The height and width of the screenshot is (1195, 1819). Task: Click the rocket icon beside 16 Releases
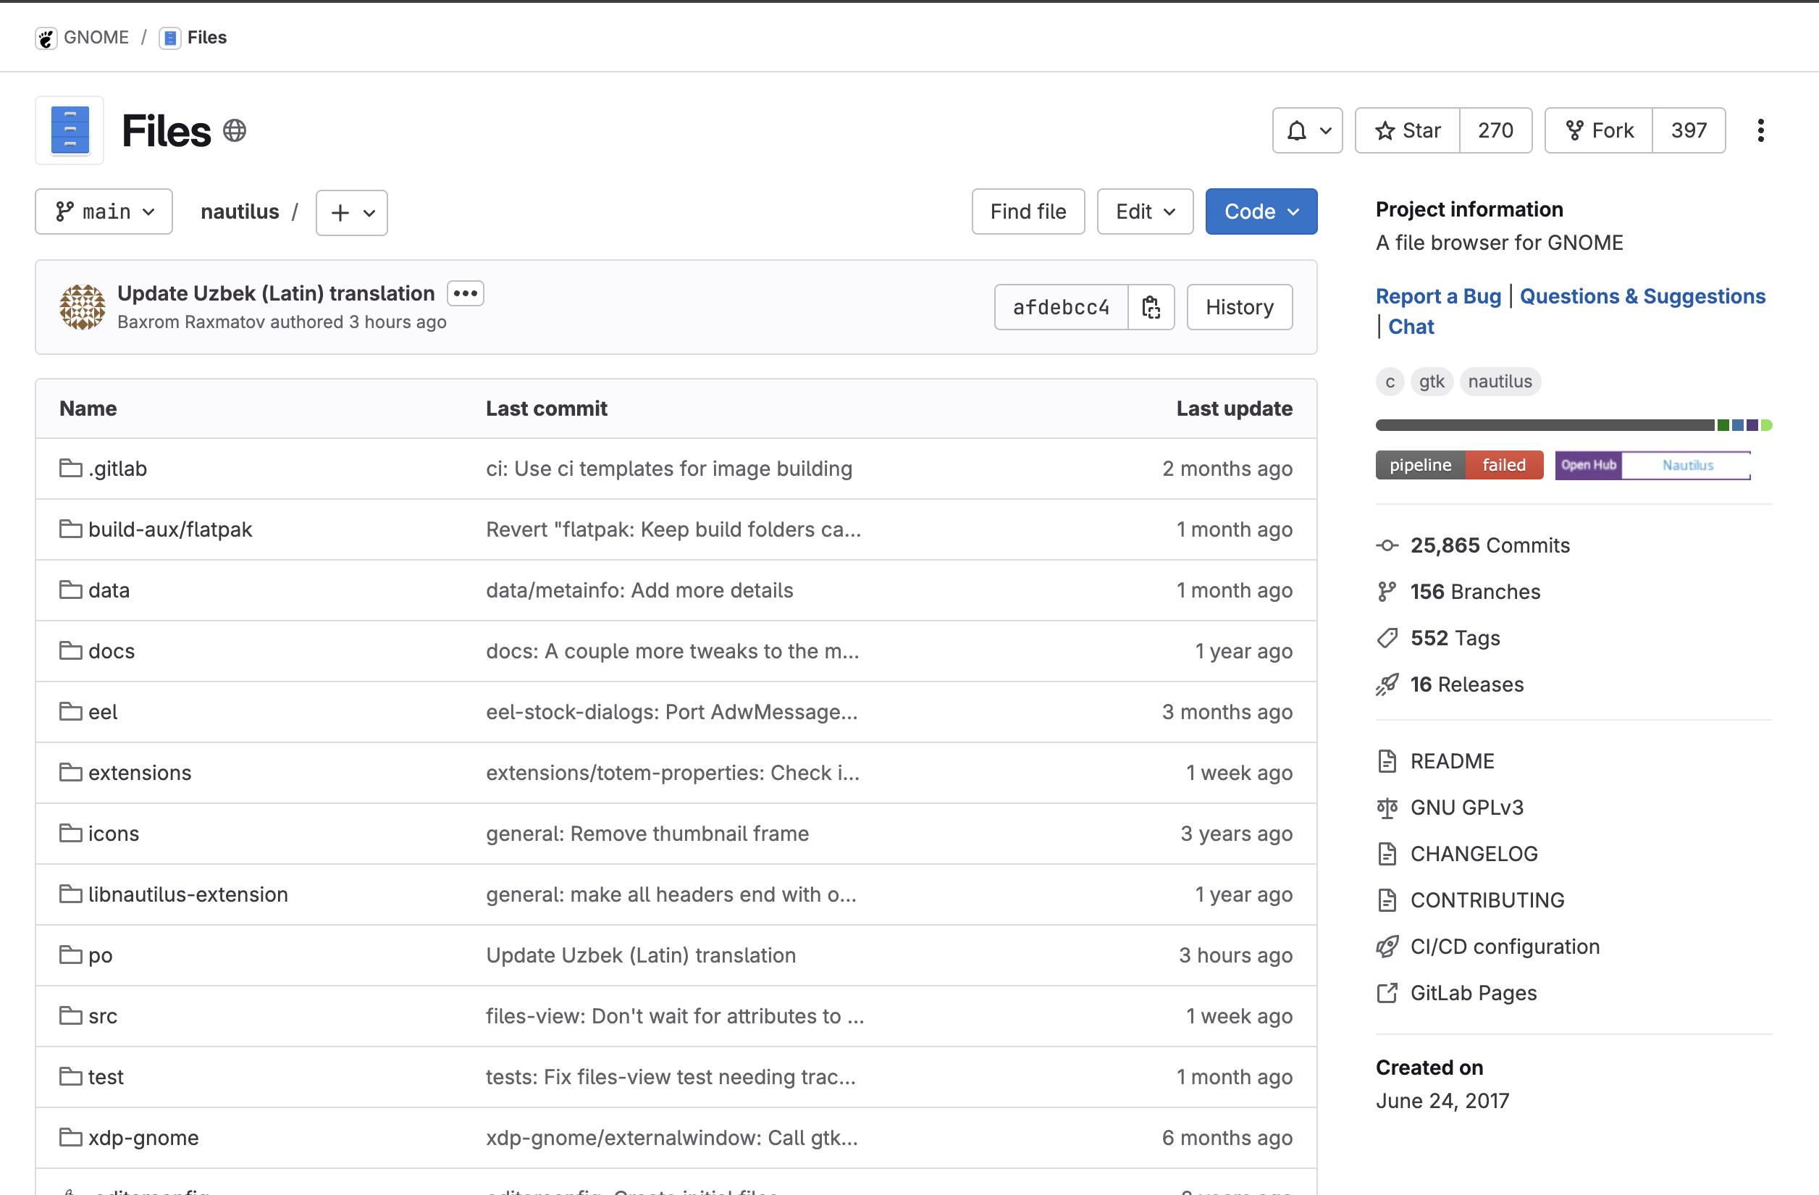click(x=1387, y=684)
